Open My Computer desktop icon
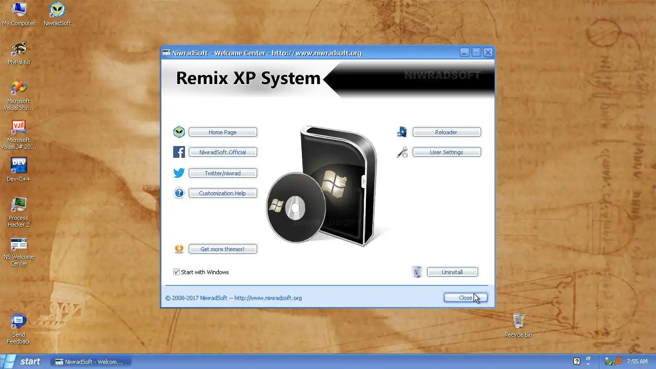Image resolution: width=656 pixels, height=369 pixels. click(x=18, y=14)
